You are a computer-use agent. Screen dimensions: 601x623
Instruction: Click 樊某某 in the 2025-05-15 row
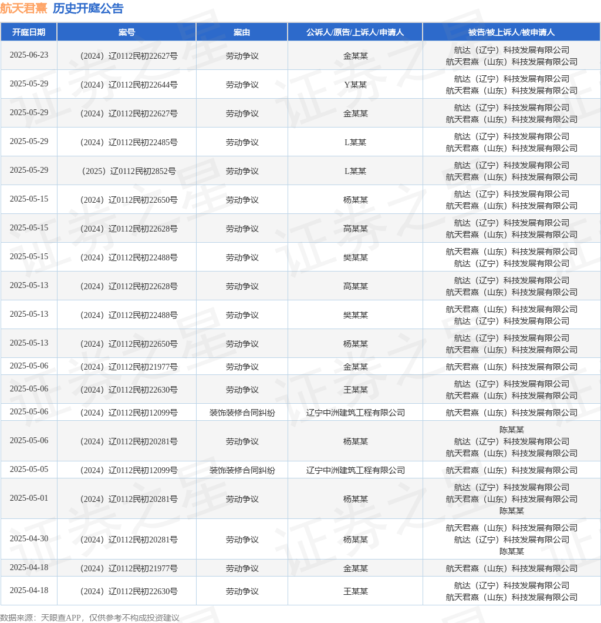tap(356, 257)
